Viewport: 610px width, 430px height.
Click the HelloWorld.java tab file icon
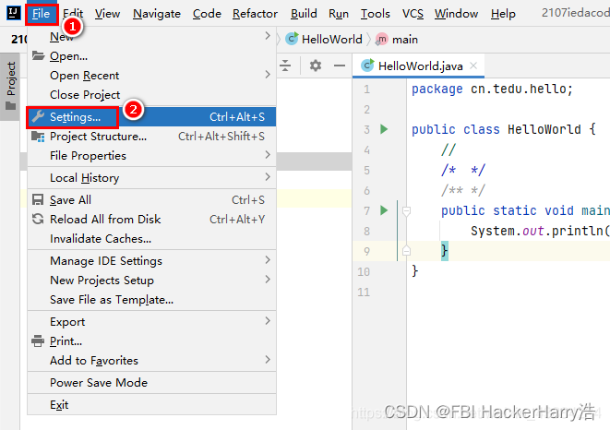point(367,66)
